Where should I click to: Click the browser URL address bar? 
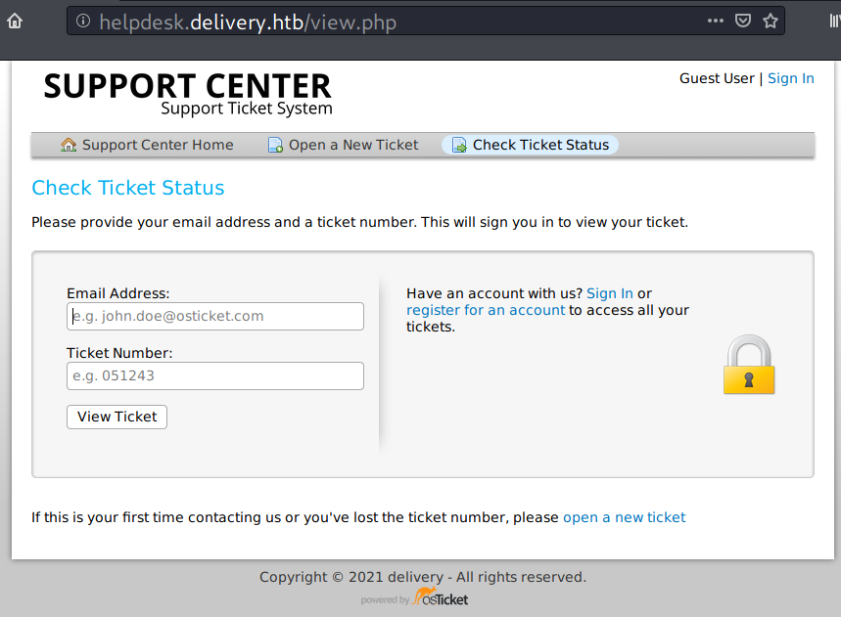pyautogui.click(x=392, y=21)
